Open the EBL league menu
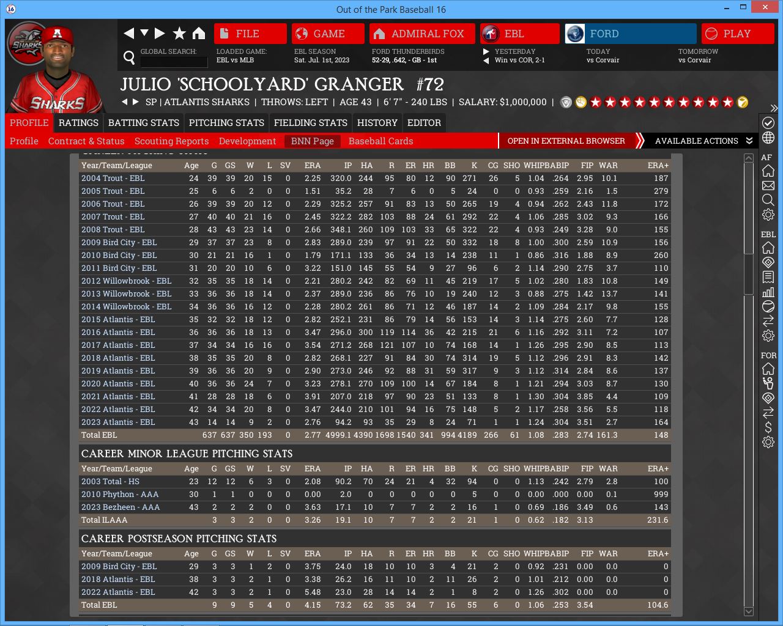Image resolution: width=783 pixels, height=626 pixels. 519,34
